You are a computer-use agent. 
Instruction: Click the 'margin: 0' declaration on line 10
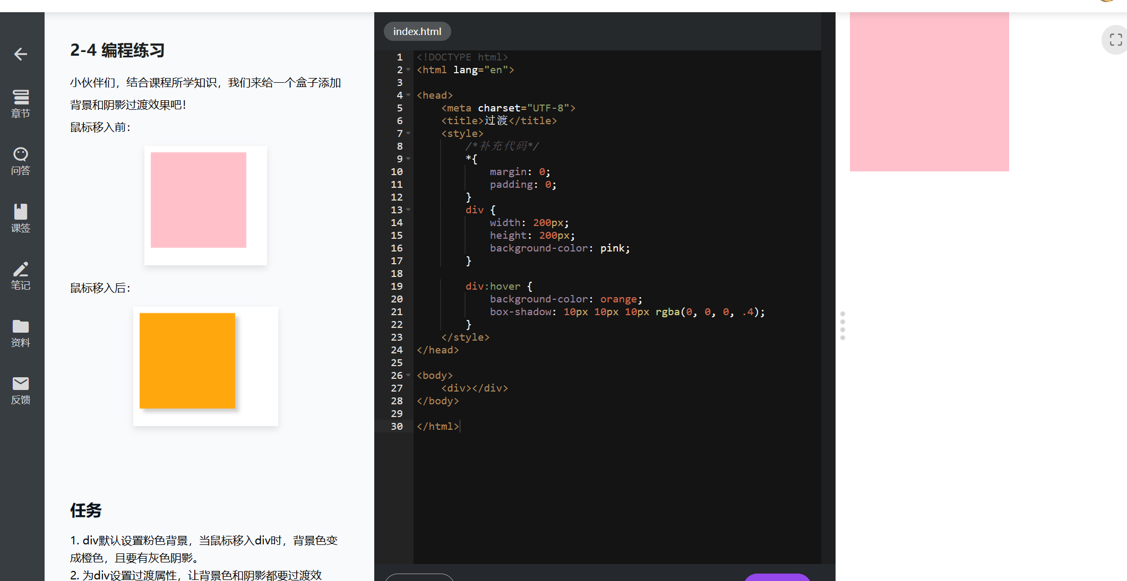click(520, 172)
